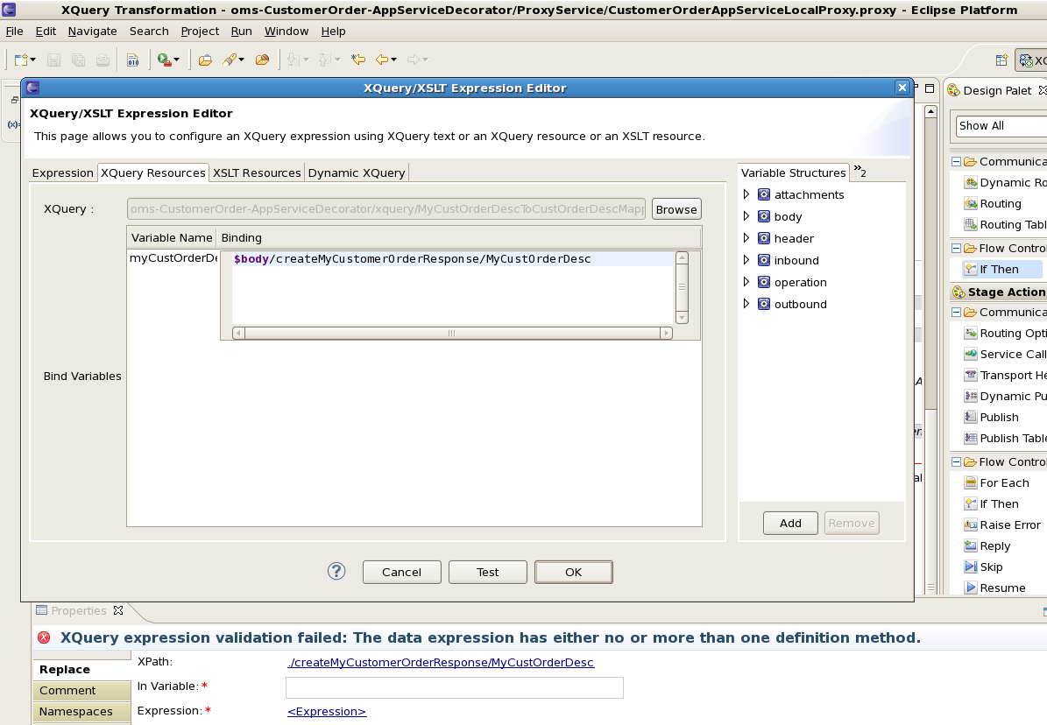Click the Last Edit Location toolbar icon
This screenshot has height=725, width=1047.
[358, 60]
